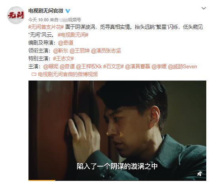Toggle the video mute speaker icon
The image size is (213, 182).
click(x=200, y=174)
